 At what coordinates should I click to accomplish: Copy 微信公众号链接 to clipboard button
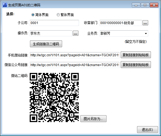(x=136, y=65)
